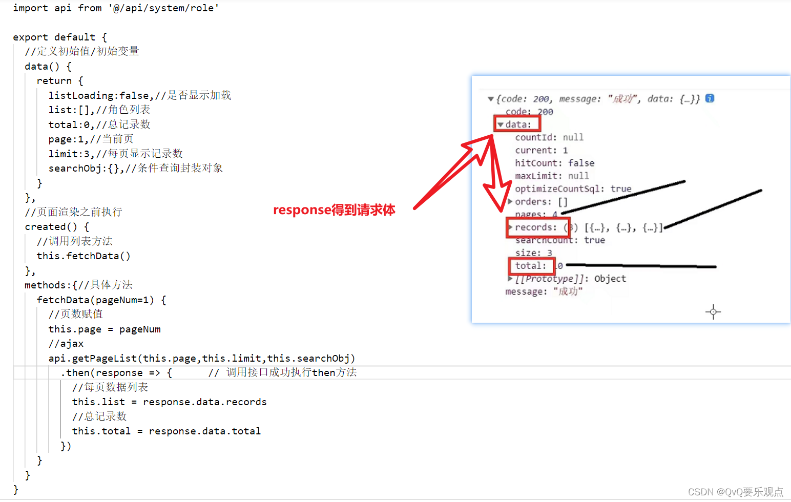Click the api.getPageList call line
Viewport: 791px width, 502px height.
click(x=202, y=358)
